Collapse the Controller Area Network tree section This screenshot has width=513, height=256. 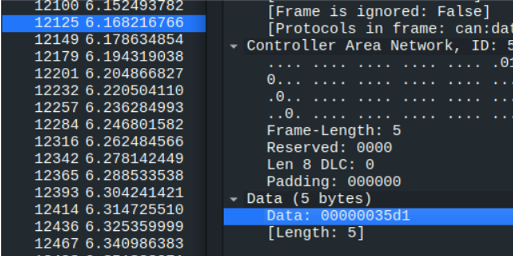[x=234, y=46]
